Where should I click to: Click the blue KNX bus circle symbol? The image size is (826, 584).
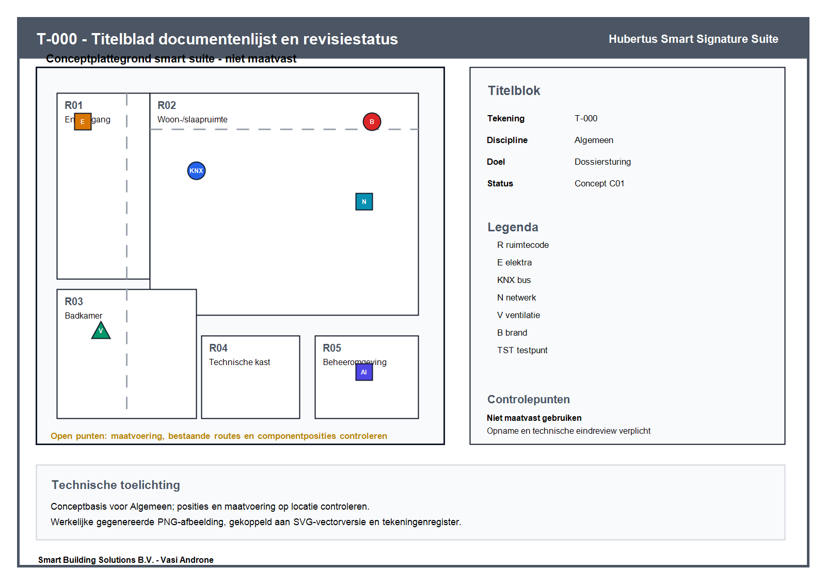tap(196, 170)
